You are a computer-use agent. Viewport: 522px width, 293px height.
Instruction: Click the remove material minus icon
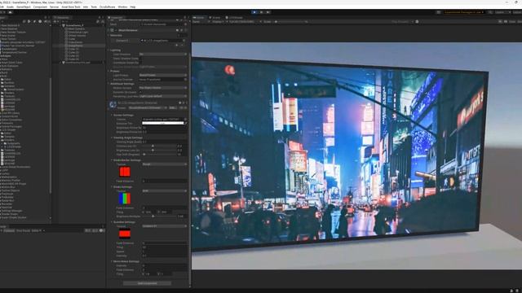[182, 46]
